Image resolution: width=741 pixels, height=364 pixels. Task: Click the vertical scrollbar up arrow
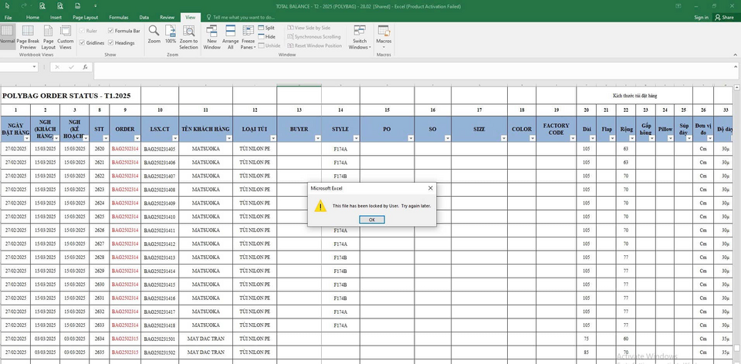[x=737, y=88]
